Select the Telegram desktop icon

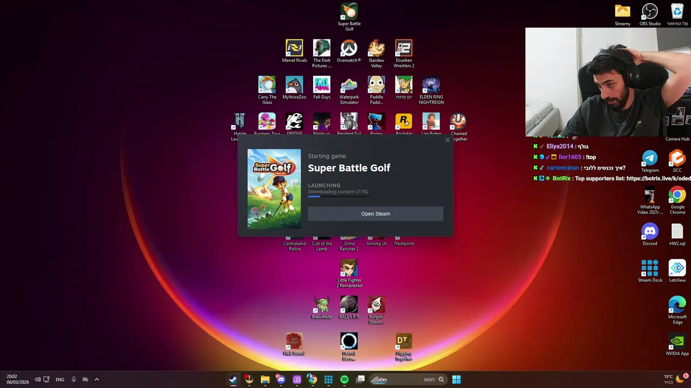(650, 161)
